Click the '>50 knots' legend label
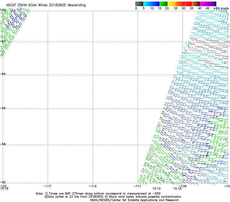230x202 pixels. (x=221, y=8)
